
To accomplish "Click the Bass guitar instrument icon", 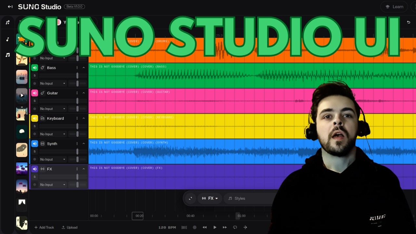I will coord(43,68).
